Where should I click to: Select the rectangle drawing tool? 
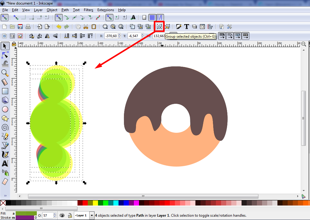tap(5, 91)
